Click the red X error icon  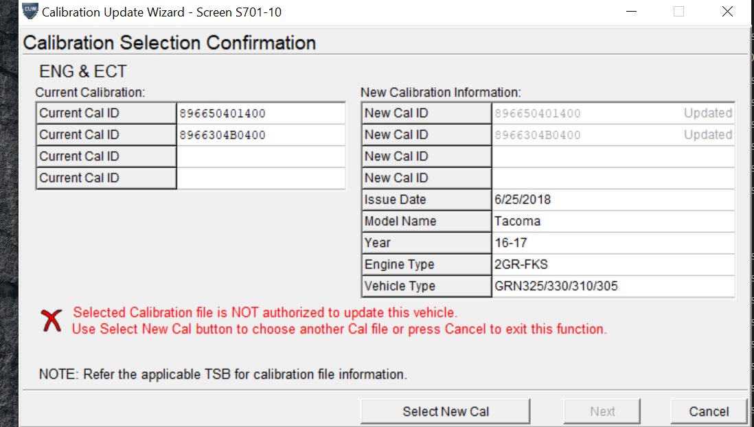point(52,321)
